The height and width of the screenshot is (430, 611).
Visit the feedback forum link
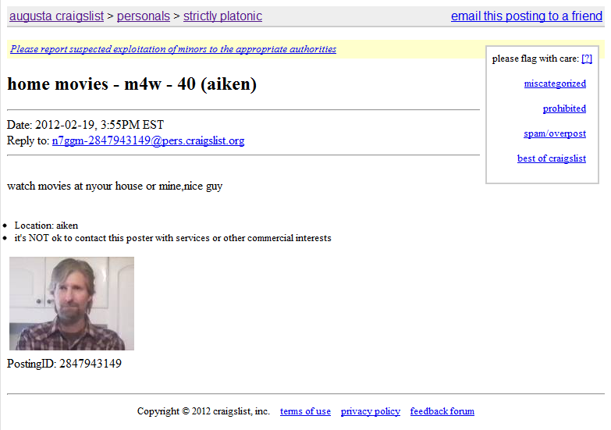pyautogui.click(x=442, y=411)
